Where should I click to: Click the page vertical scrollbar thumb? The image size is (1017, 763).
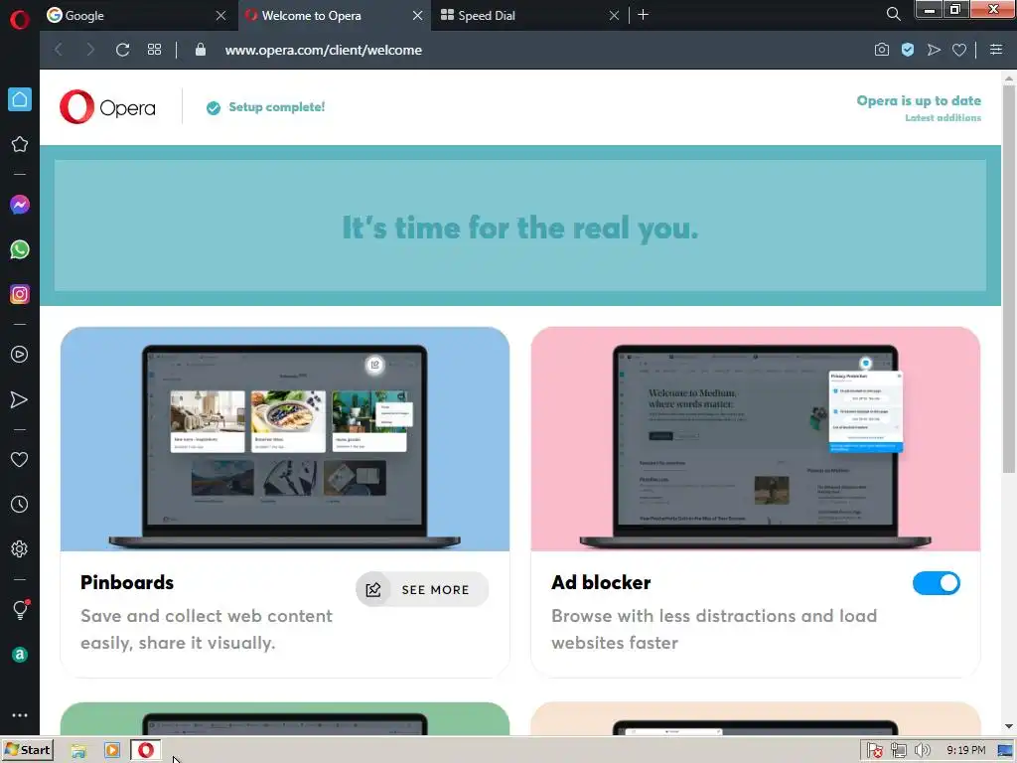click(1008, 279)
